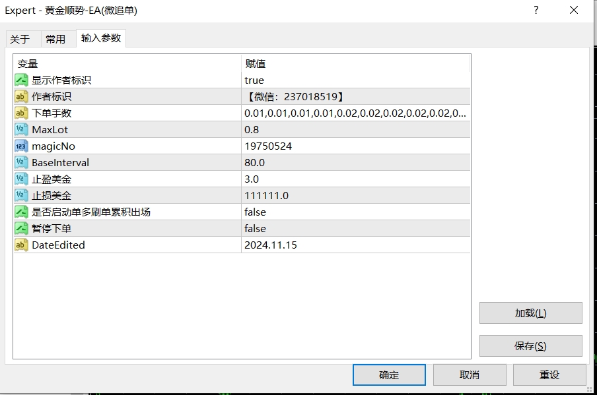597x395 pixels.
Task: Click the string icon beside 下单手数
Action: click(x=22, y=113)
